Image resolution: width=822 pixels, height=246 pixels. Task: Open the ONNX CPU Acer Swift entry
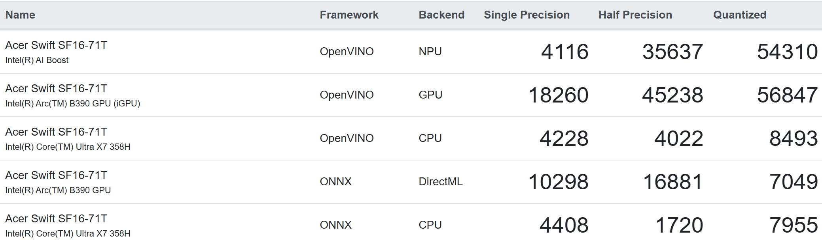click(56, 219)
